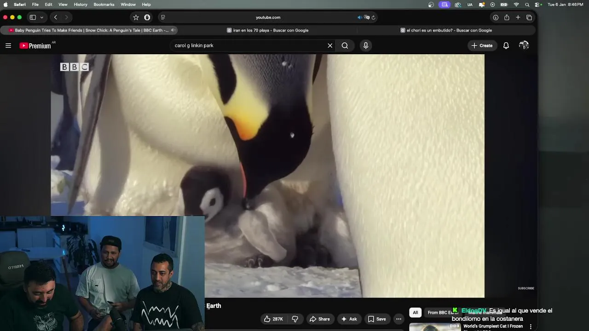Open the YouTube hamburger guide menu
Screen dimensions: 589x331
pos(8,46)
